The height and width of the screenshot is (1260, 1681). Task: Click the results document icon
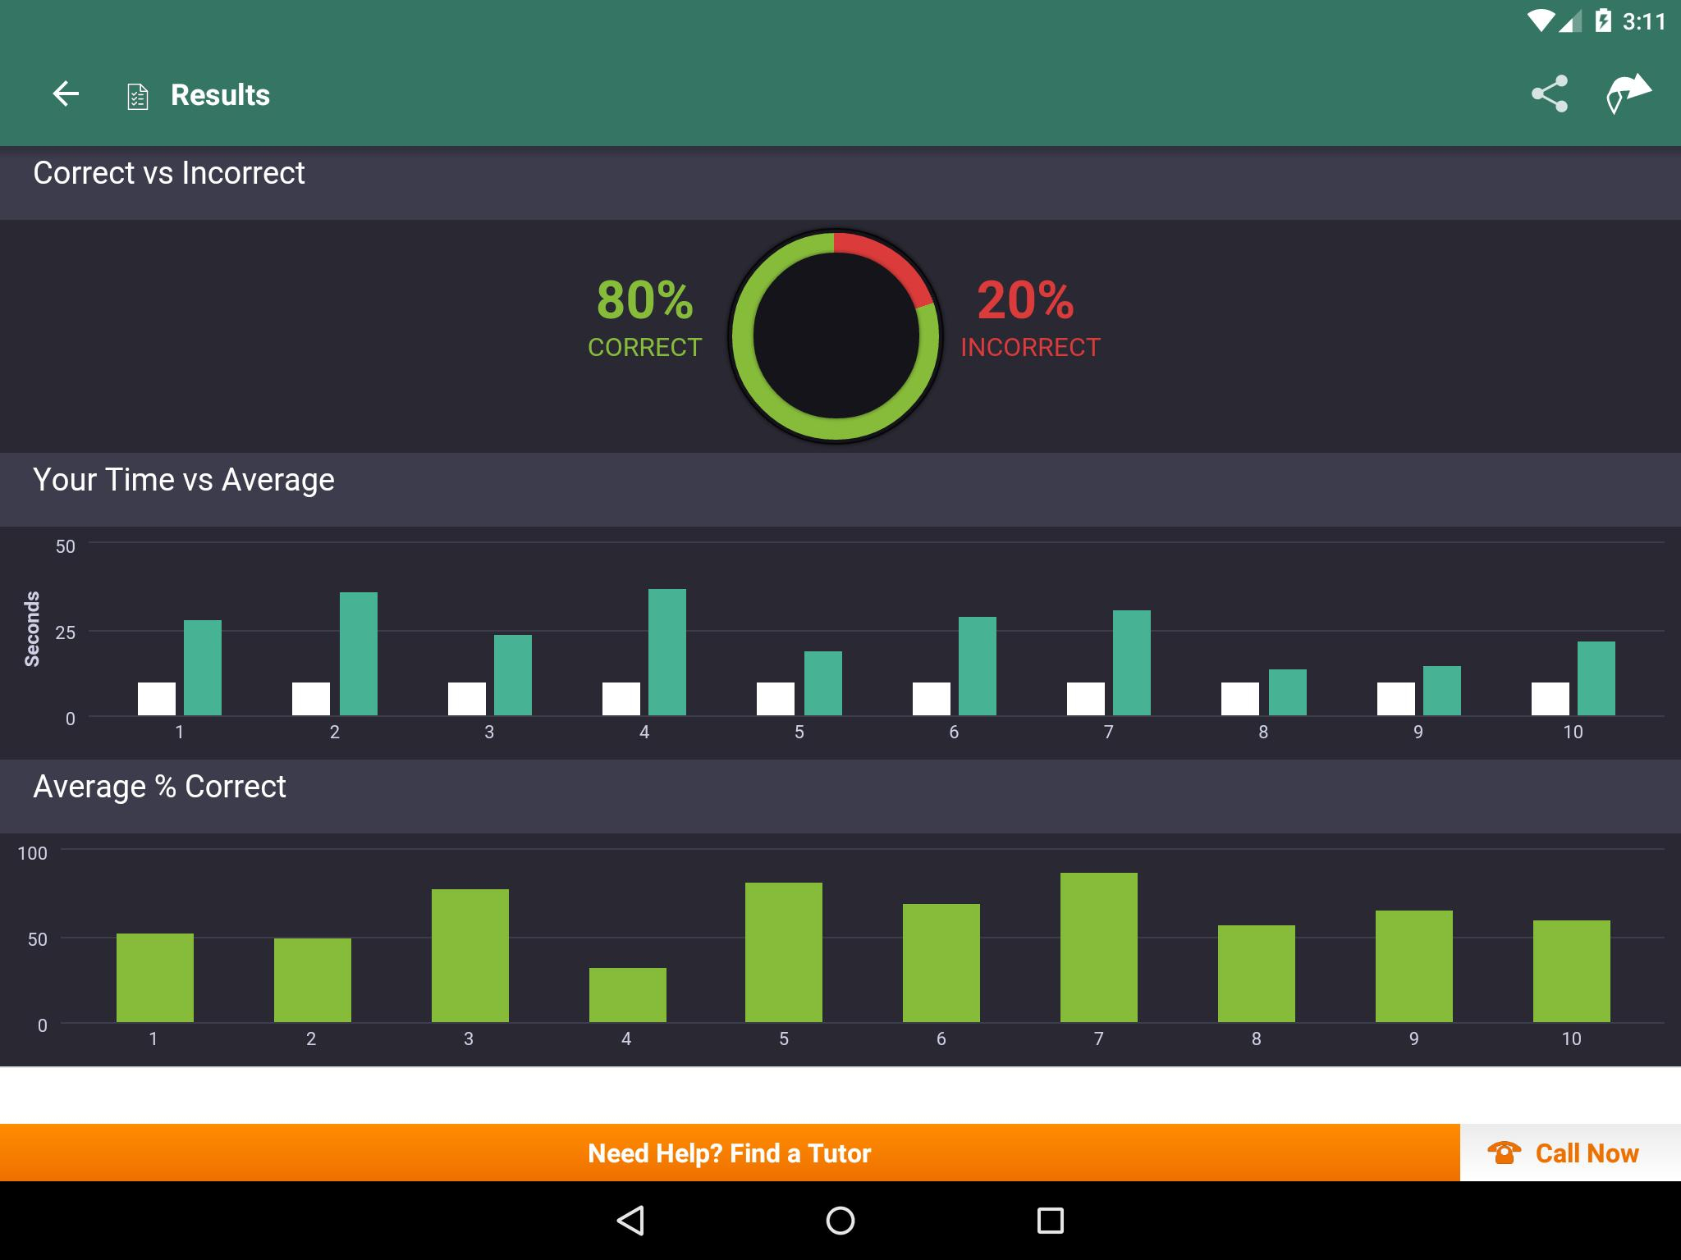coord(138,93)
